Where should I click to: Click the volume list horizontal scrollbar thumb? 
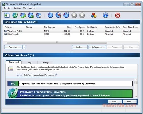pyautogui.click(x=57, y=42)
